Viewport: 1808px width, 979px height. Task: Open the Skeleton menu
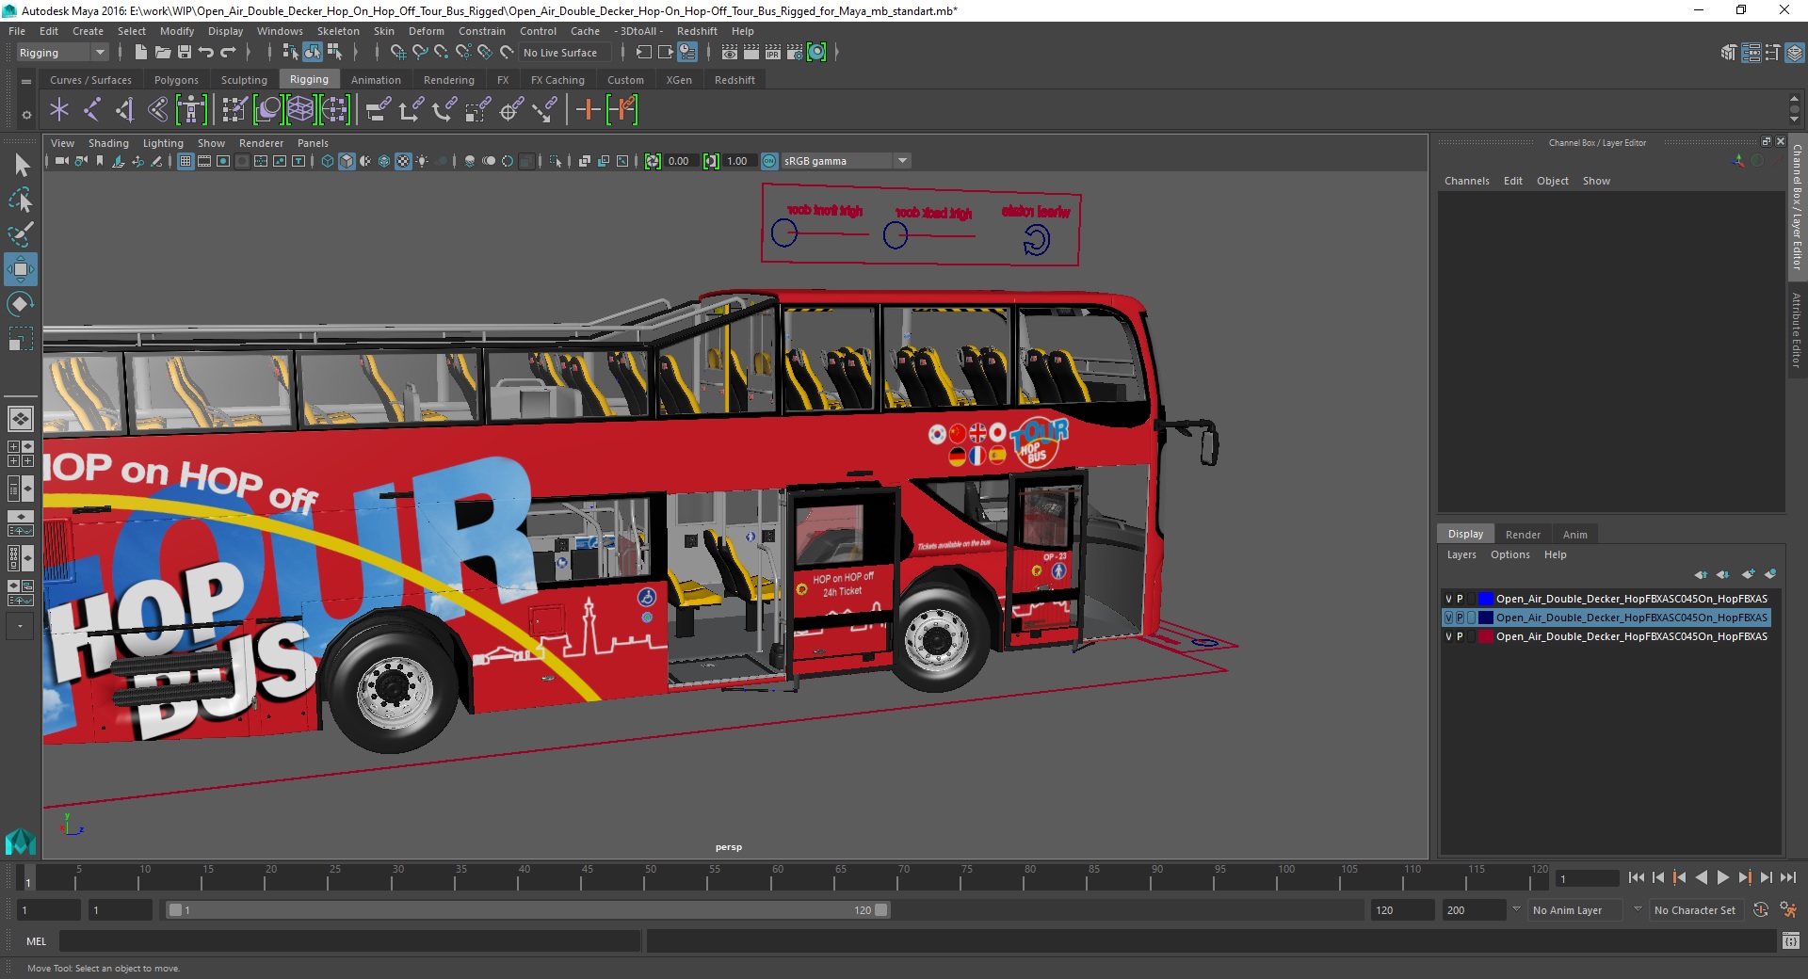pyautogui.click(x=338, y=31)
